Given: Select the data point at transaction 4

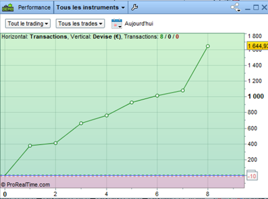Looking at the screenshot, I should pos(106,116).
